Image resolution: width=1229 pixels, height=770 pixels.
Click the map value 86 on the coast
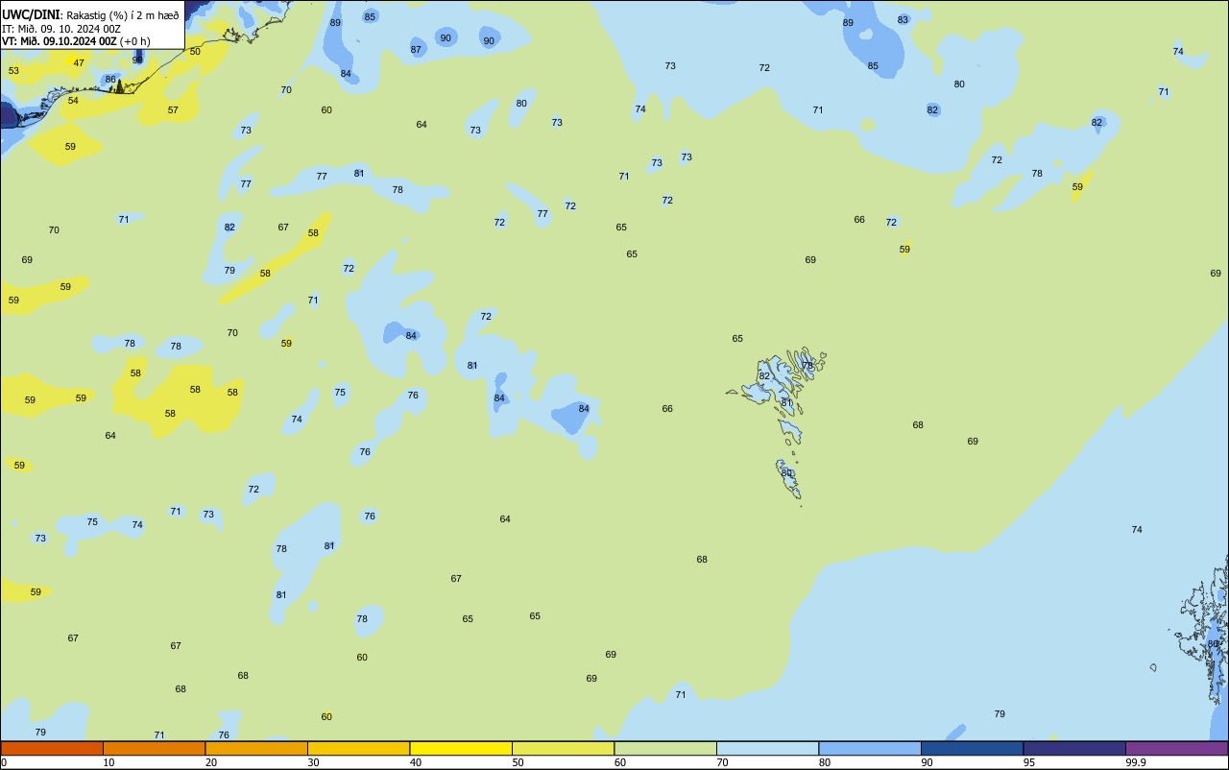pyautogui.click(x=110, y=79)
